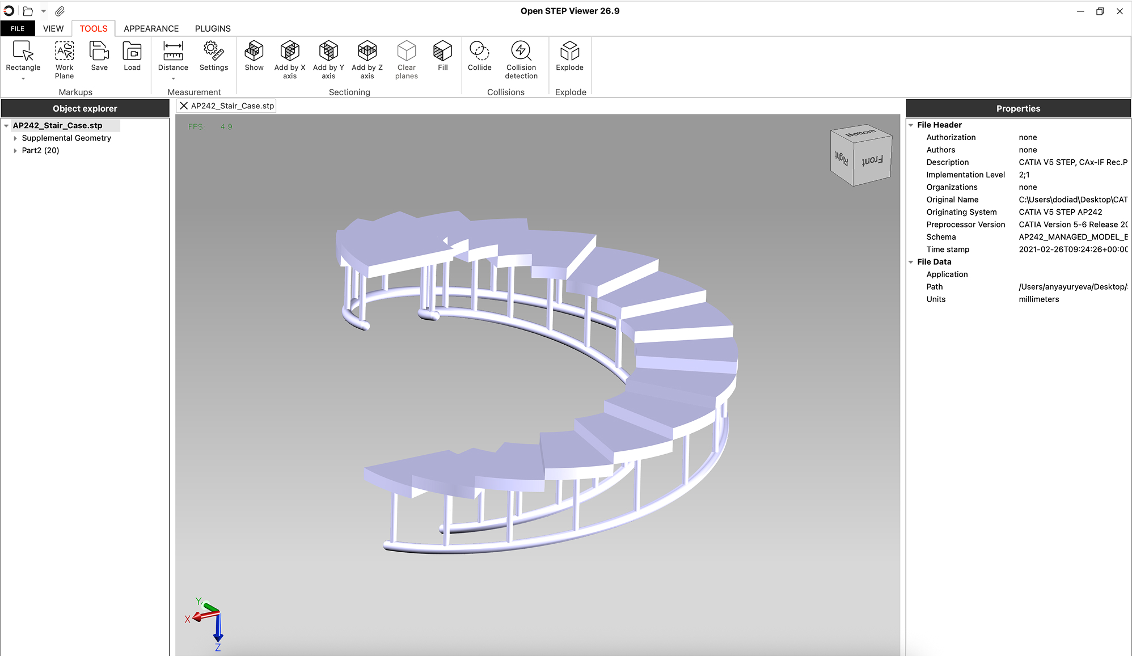The image size is (1132, 656).
Task: Expand the Part2 (20) tree node
Action: 15,151
